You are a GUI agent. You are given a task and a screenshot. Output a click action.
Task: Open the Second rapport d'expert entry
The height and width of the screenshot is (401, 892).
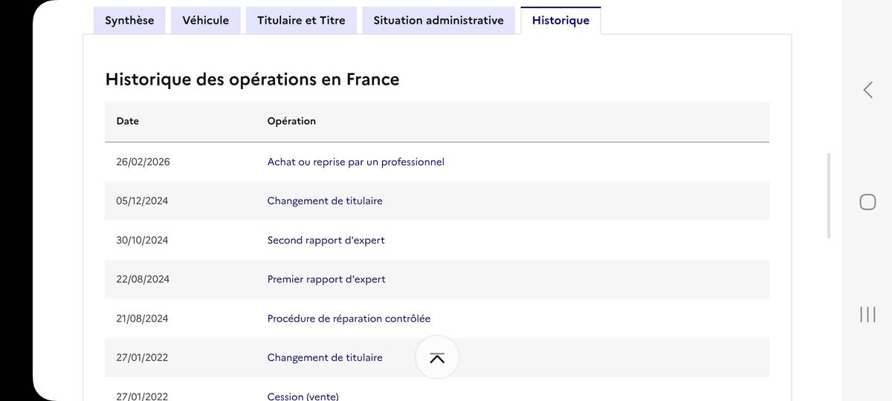tap(326, 241)
